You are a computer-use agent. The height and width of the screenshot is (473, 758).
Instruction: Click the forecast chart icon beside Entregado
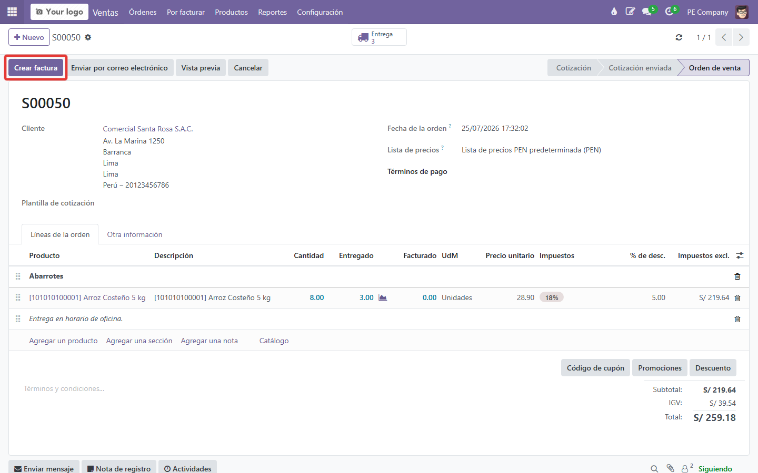tap(383, 297)
